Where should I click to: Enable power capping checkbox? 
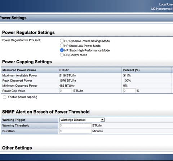tap(4, 97)
